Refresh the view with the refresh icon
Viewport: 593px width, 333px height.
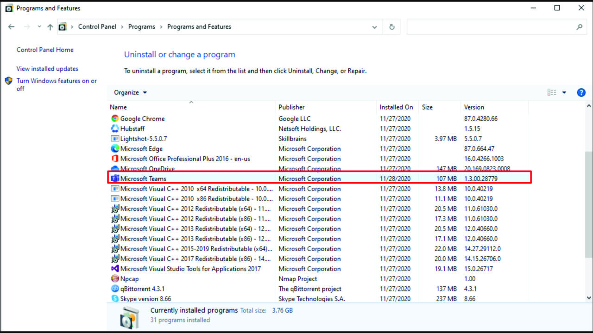tap(391, 27)
